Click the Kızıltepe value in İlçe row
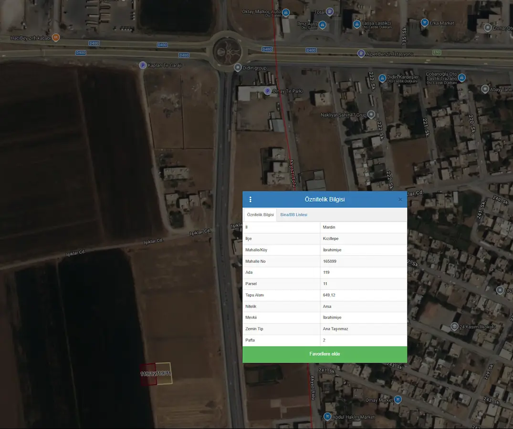Viewport: 513px width, 429px height. (330, 238)
